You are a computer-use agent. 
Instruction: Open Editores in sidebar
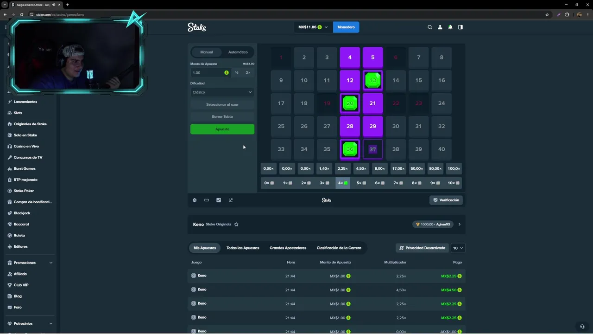click(20, 246)
